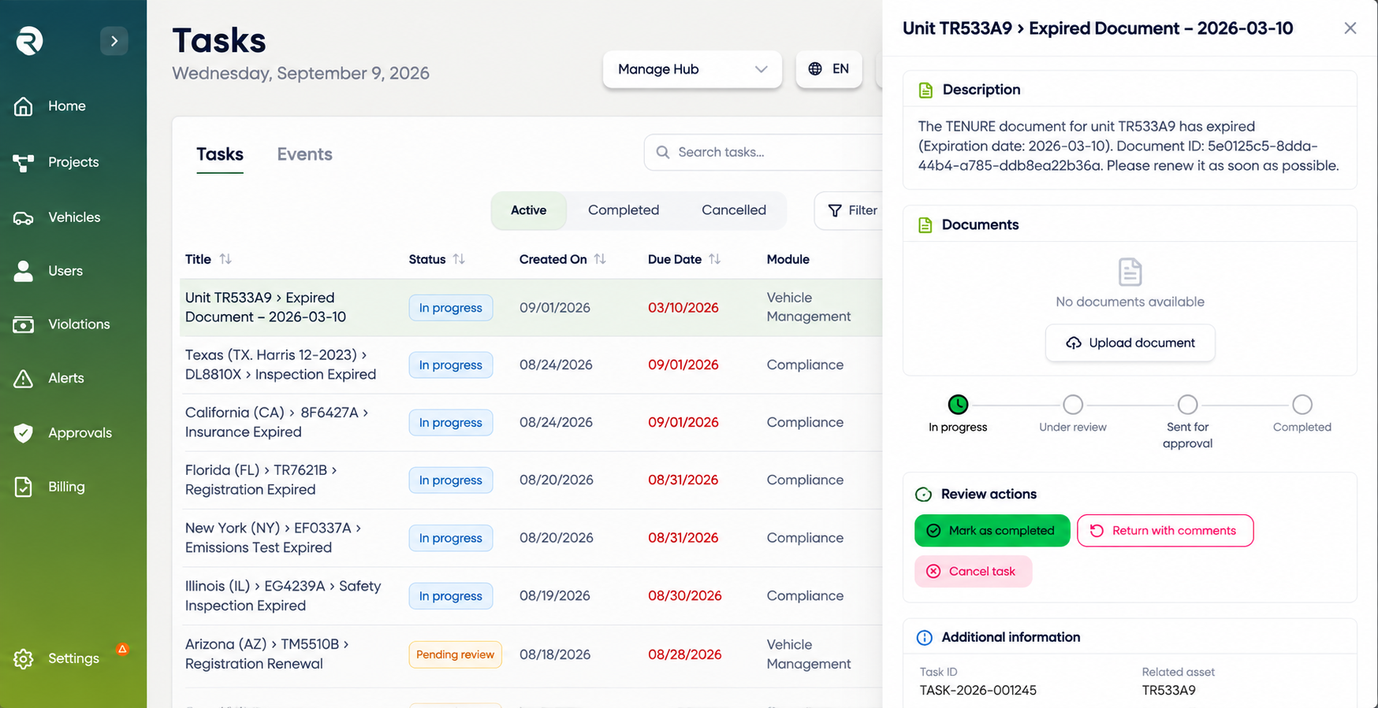This screenshot has width=1378, height=708.
Task: Open California 8F6427A Insurance Expired task
Action: [x=531, y=422]
